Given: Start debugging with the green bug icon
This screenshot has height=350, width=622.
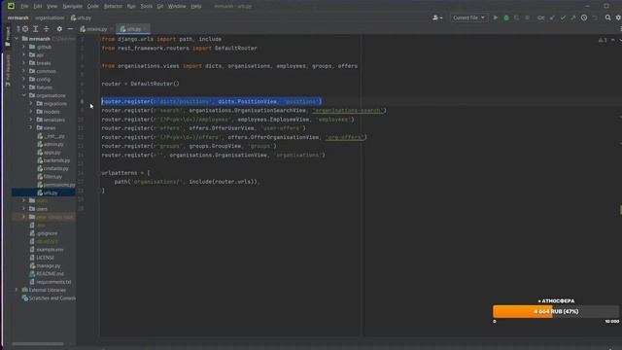Looking at the screenshot, I should pos(505,17).
